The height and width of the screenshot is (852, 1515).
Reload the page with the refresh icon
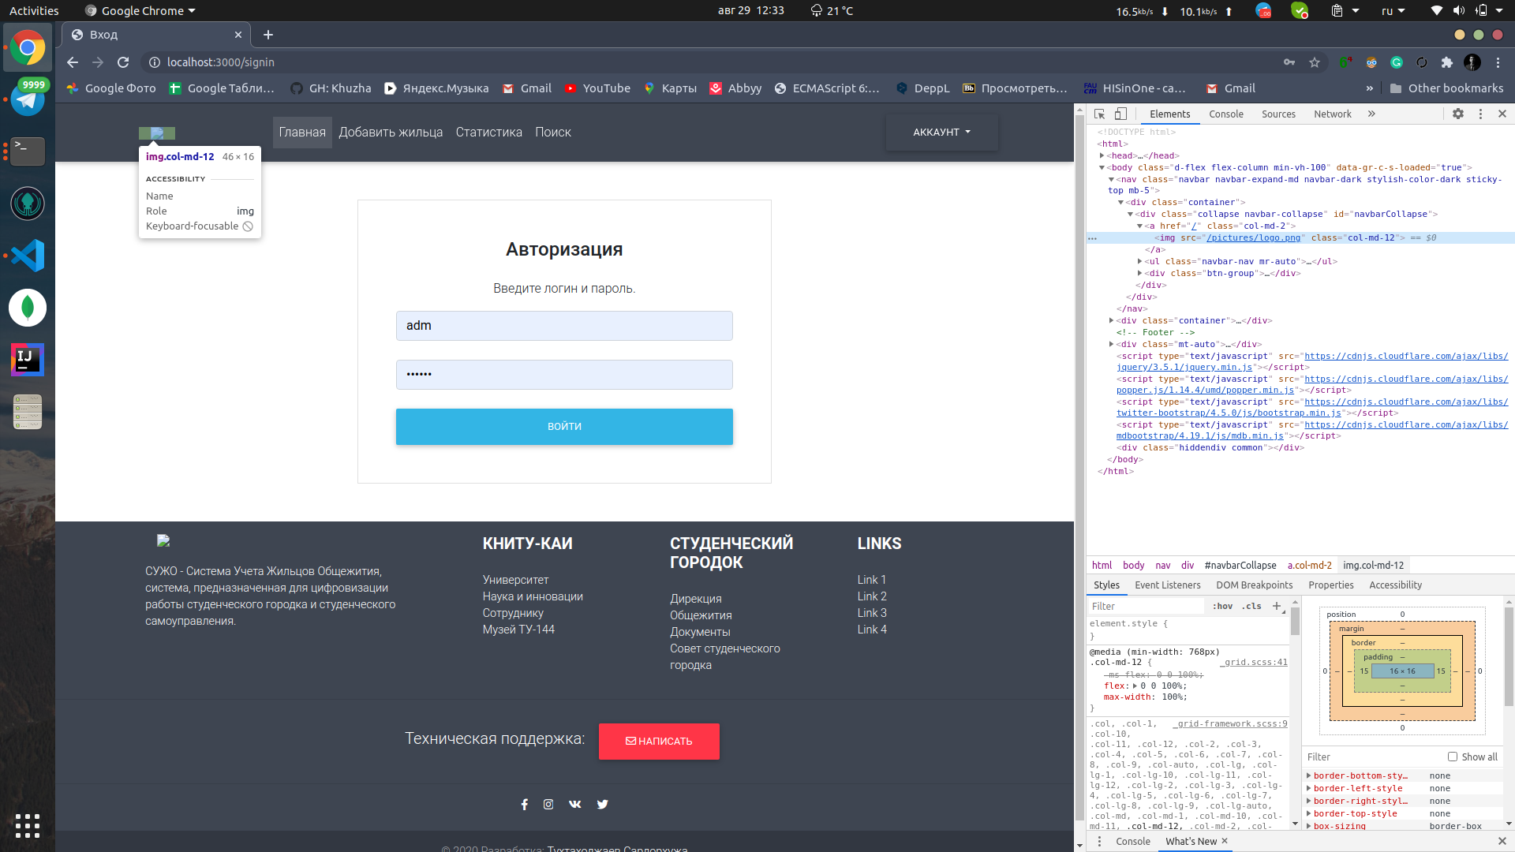[123, 62]
